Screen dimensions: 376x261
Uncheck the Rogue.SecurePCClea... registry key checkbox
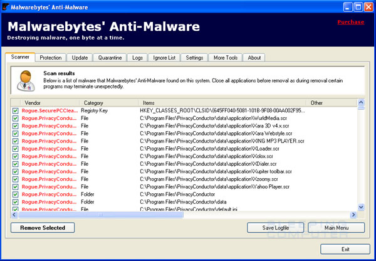[x=15, y=110]
